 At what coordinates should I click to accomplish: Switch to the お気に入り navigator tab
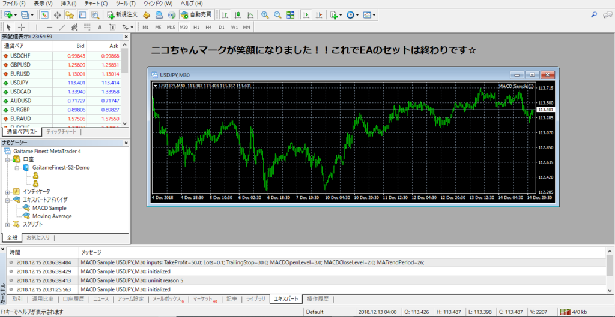pos(38,237)
